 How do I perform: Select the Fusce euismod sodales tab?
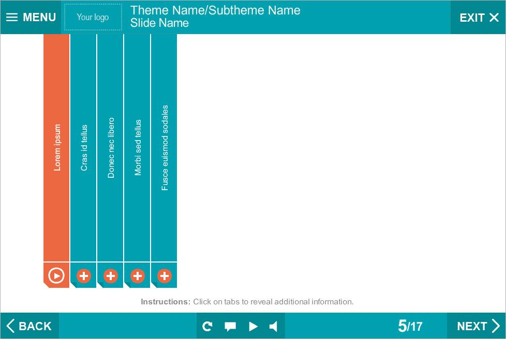164,147
